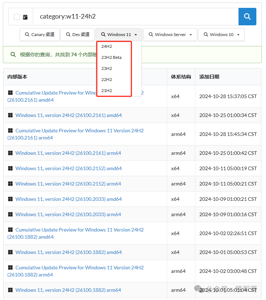Expand the Windows Server dropdown
Image resolution: width=266 pixels, height=300 pixels.
pos(170,35)
